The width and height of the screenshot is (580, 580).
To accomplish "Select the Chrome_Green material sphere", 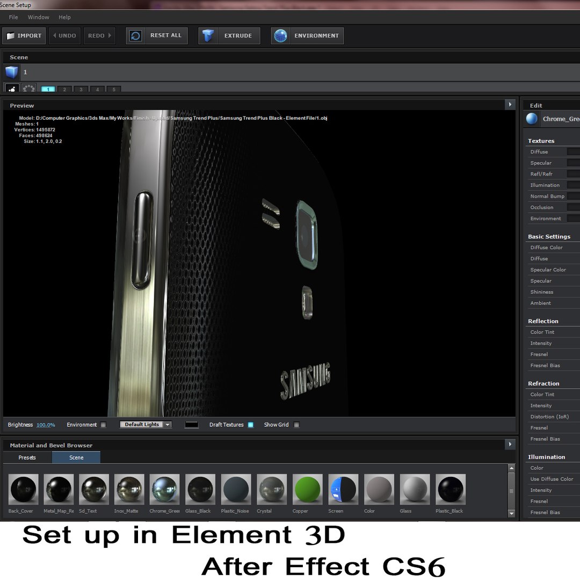I will pyautogui.click(x=165, y=489).
